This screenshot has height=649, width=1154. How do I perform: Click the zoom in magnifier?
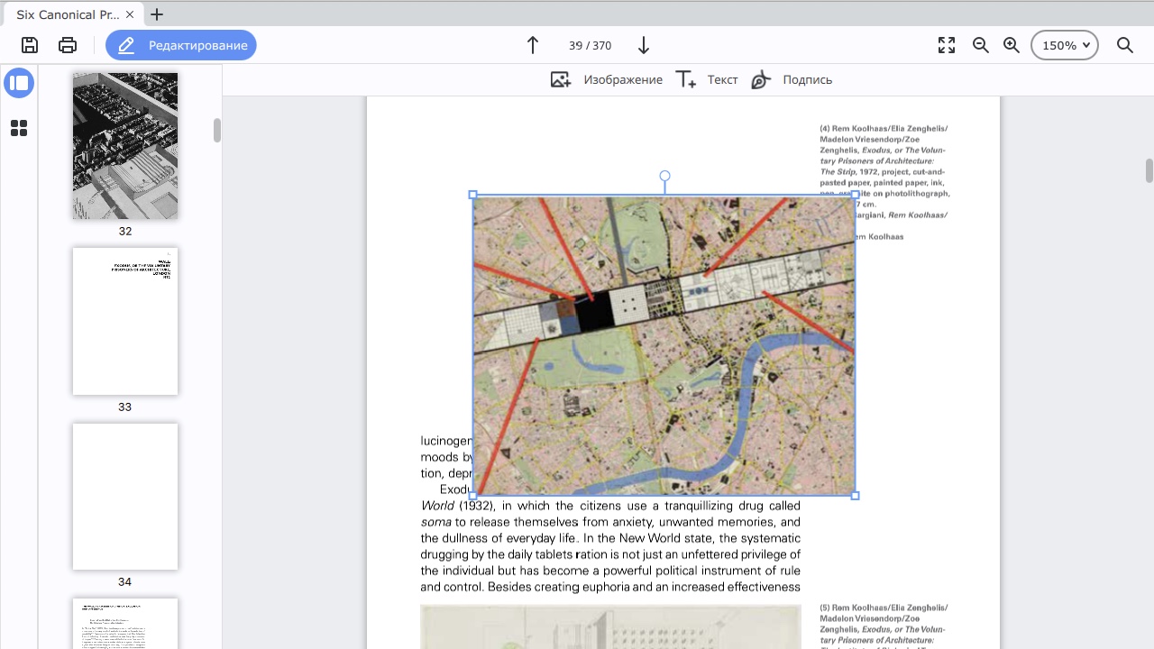click(x=1012, y=45)
